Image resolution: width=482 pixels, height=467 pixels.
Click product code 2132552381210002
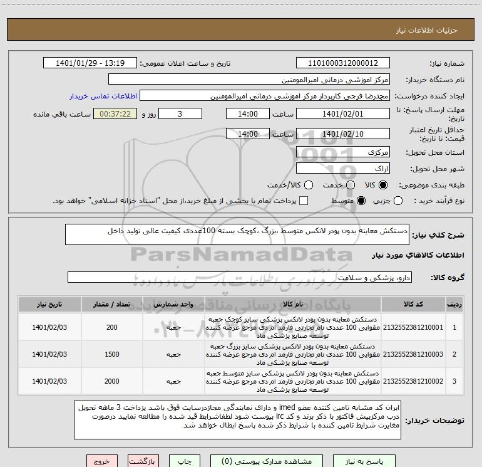tap(413, 381)
